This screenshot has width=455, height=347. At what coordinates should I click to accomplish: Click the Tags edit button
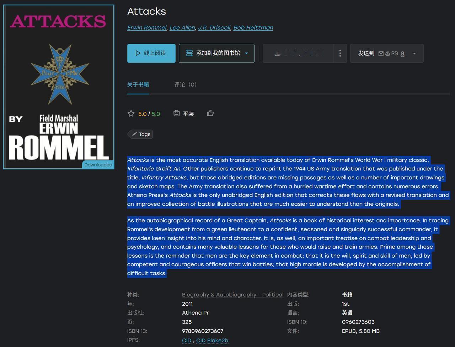(140, 134)
